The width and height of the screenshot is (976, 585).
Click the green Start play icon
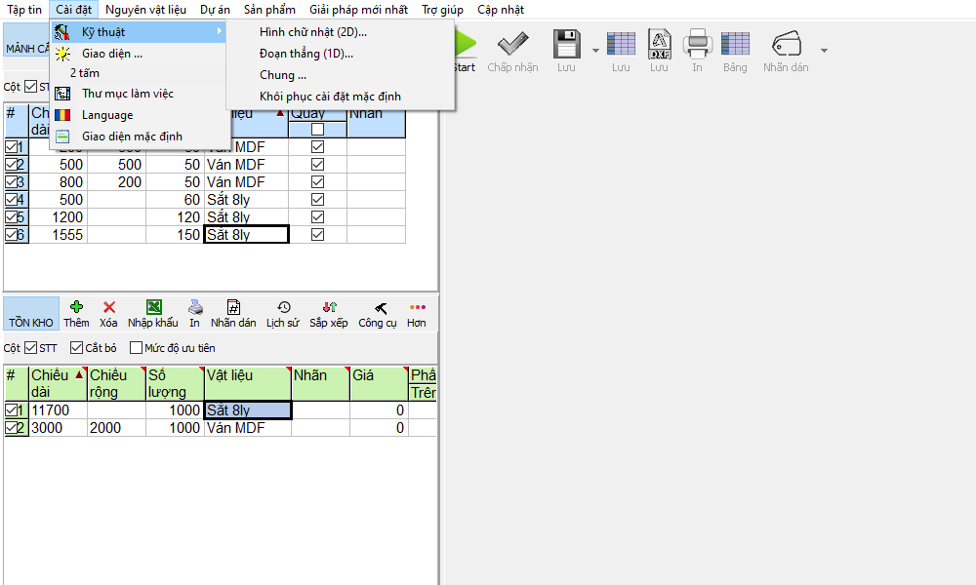(466, 45)
